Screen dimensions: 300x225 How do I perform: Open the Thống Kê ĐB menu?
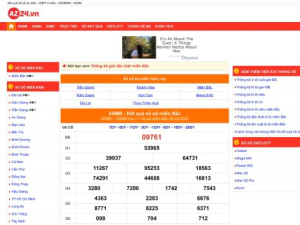[138, 26]
